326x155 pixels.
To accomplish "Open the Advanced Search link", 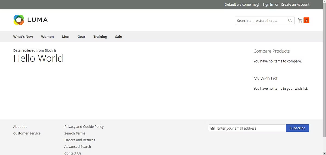I will [x=78, y=147].
